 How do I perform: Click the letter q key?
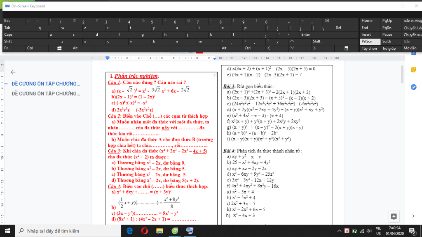tap(48, 28)
